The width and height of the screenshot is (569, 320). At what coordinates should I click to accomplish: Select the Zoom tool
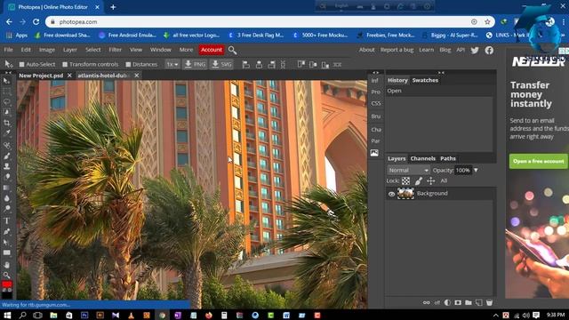click(x=6, y=275)
